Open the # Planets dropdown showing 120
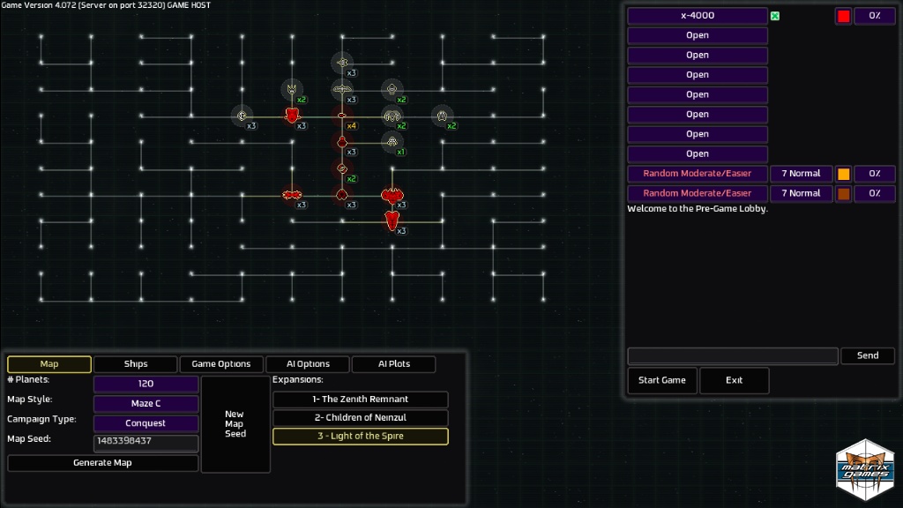Screen dimensions: 903x508 tap(146, 384)
